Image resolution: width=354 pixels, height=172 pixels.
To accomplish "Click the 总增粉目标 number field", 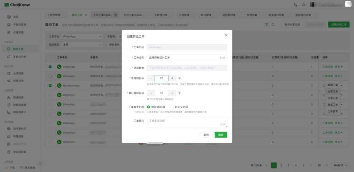I will click(161, 78).
